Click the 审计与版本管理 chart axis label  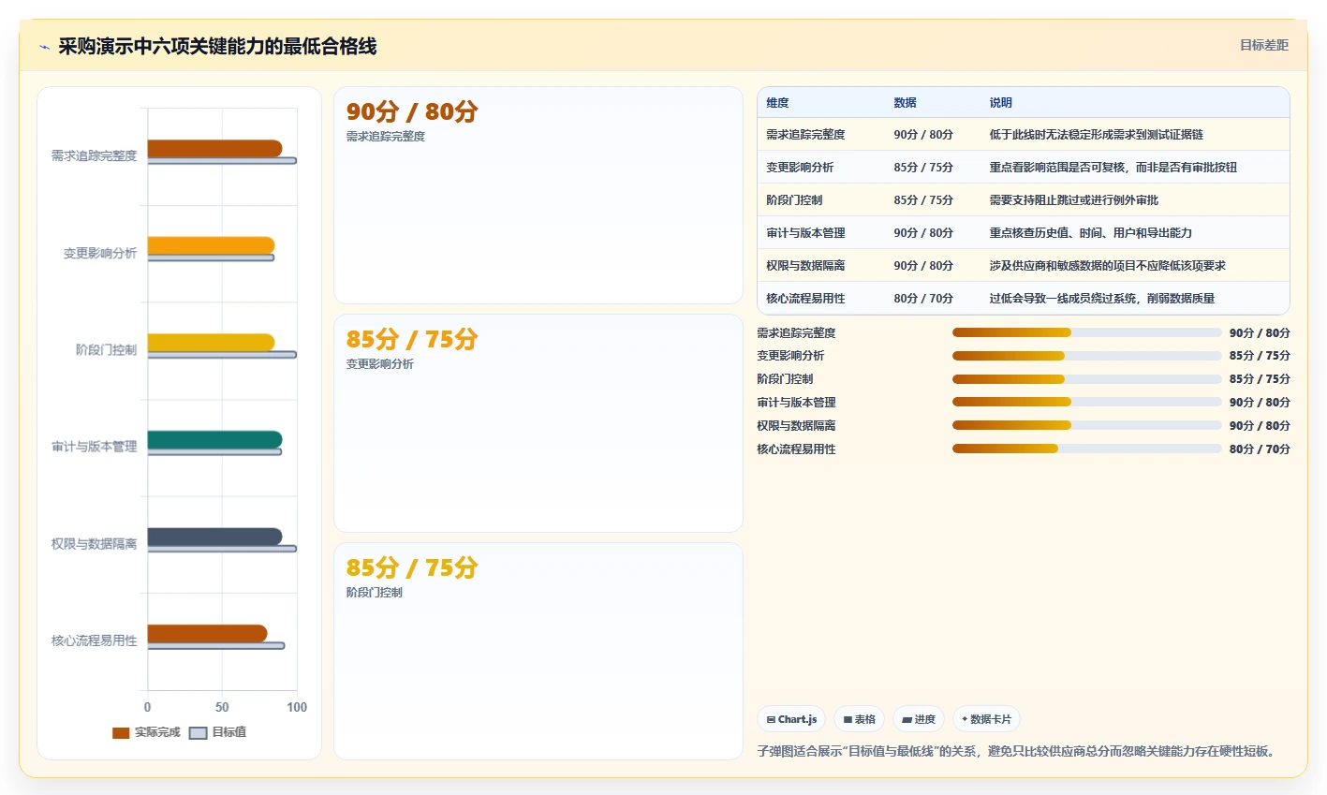coord(95,447)
